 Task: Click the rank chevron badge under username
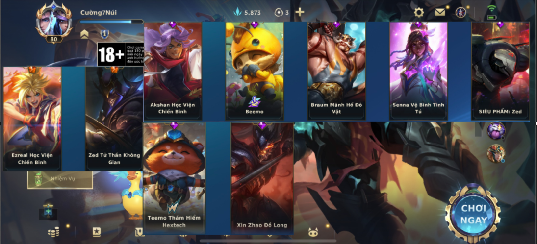pos(84,34)
